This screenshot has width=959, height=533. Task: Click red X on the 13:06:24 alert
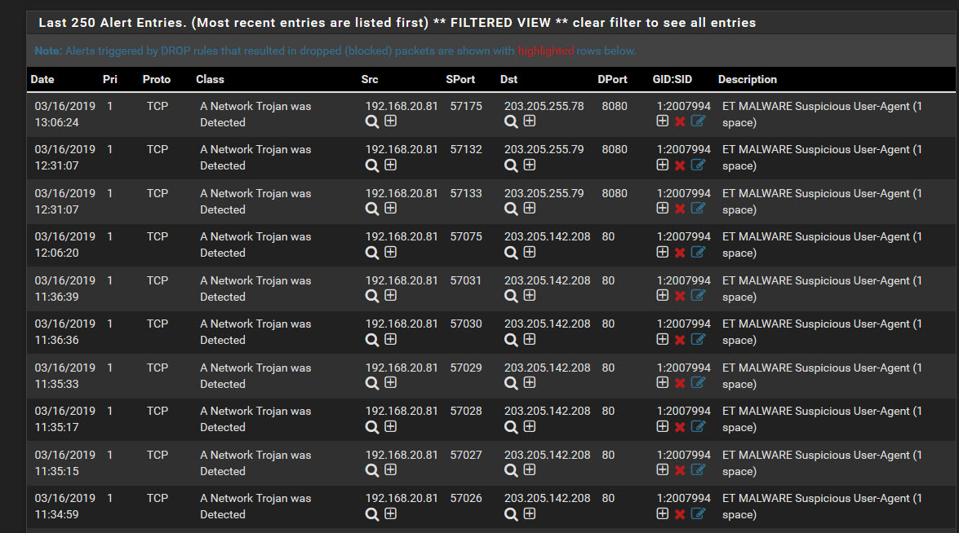pyautogui.click(x=680, y=121)
